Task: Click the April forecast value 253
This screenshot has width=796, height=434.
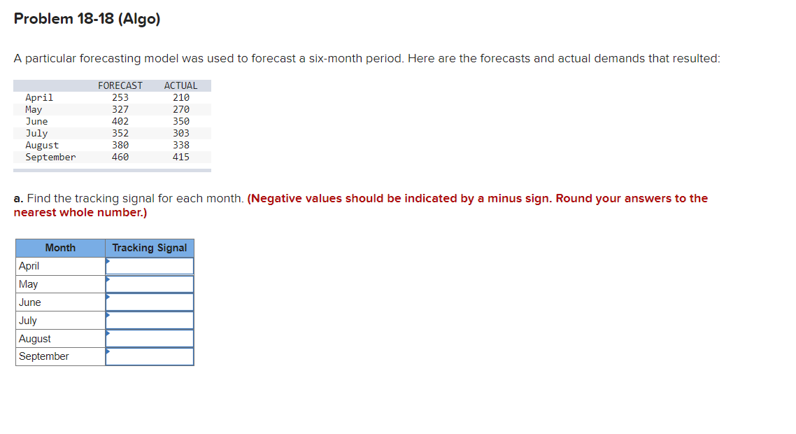Action: [x=120, y=97]
